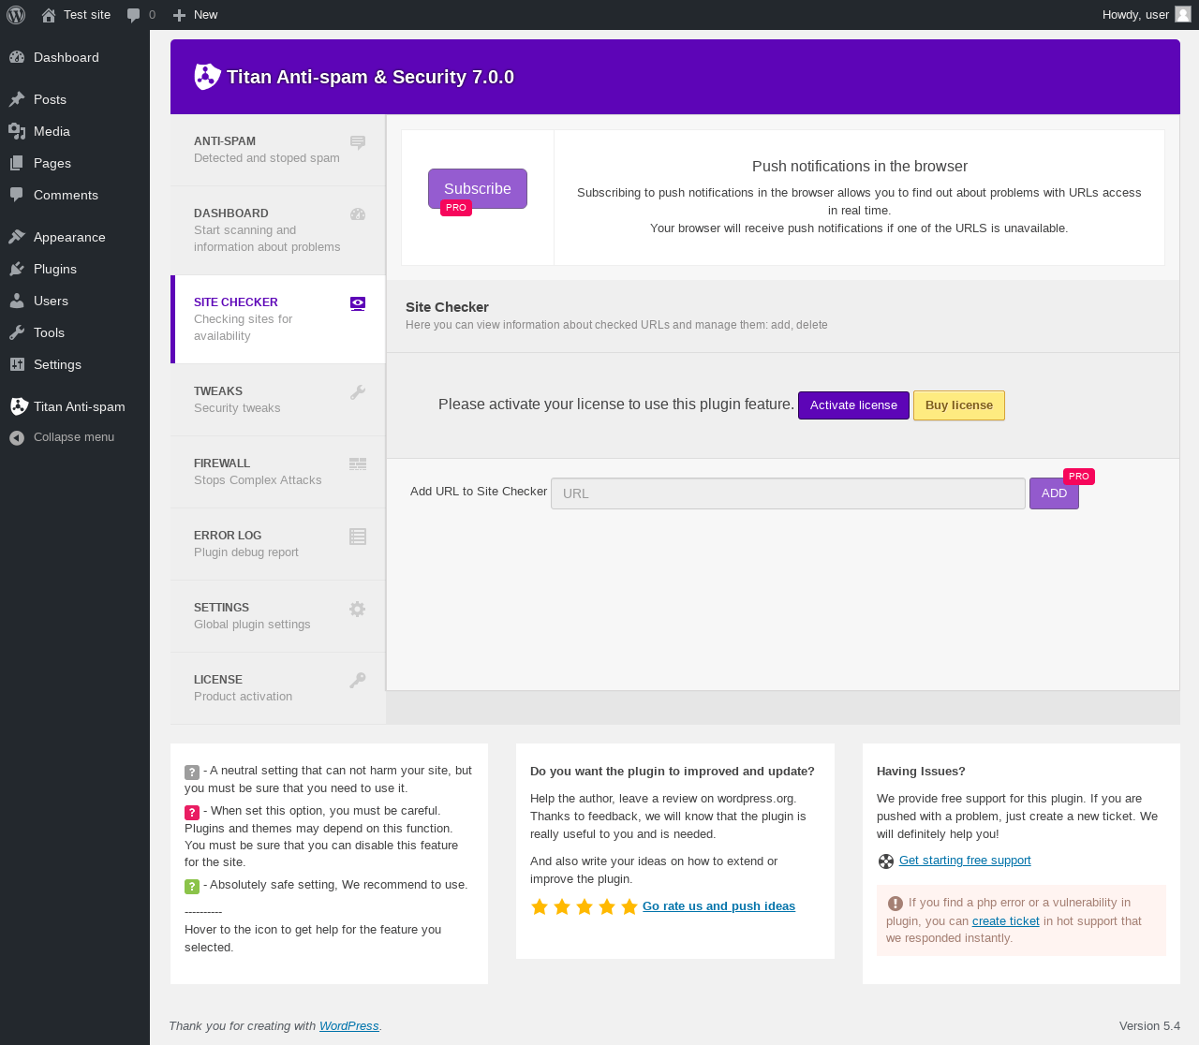Viewport: 1199px width, 1045px height.
Task: Click the PRO badge on ADD button
Action: click(1079, 477)
